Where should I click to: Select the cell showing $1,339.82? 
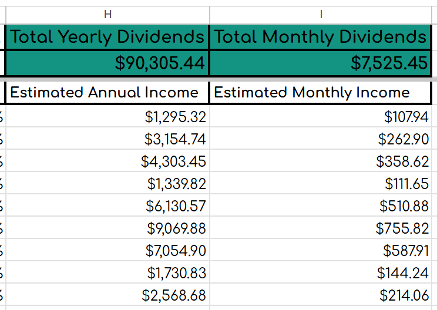tap(107, 183)
